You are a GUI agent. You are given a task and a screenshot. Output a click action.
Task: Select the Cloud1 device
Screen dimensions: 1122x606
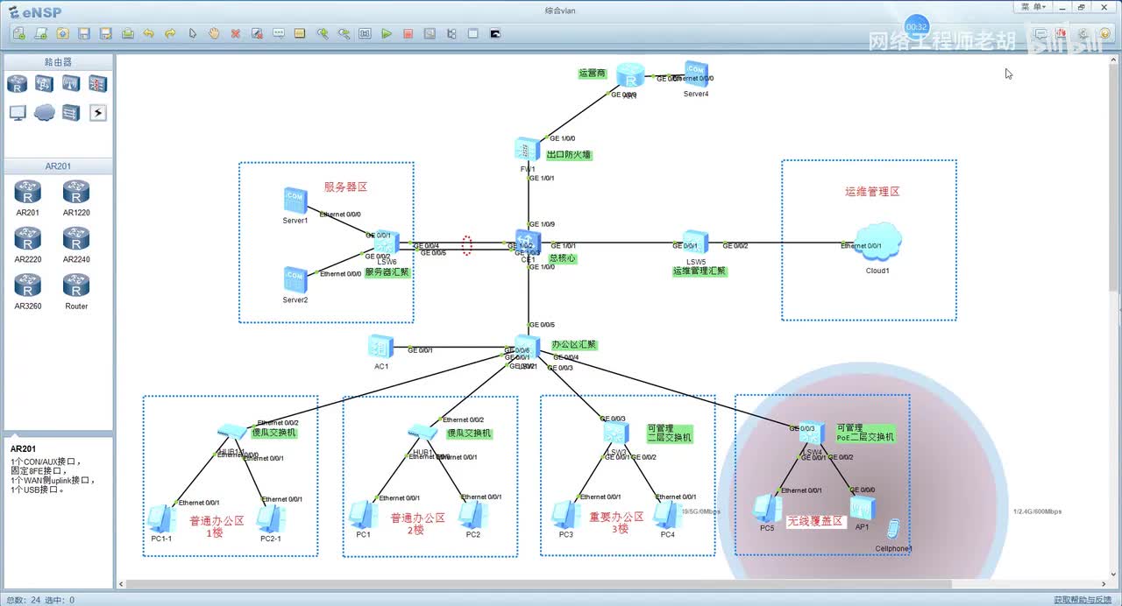pyautogui.click(x=878, y=241)
